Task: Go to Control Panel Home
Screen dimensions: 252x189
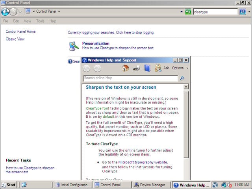Action: [20, 31]
